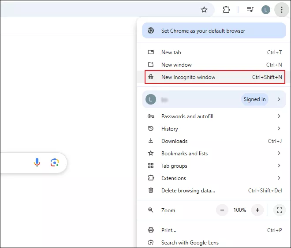Click the key icon beside Passwords
The height and width of the screenshot is (248, 291).
click(x=151, y=116)
